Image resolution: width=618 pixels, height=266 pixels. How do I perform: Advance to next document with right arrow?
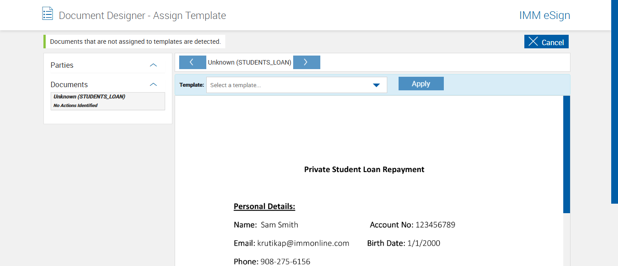(306, 62)
